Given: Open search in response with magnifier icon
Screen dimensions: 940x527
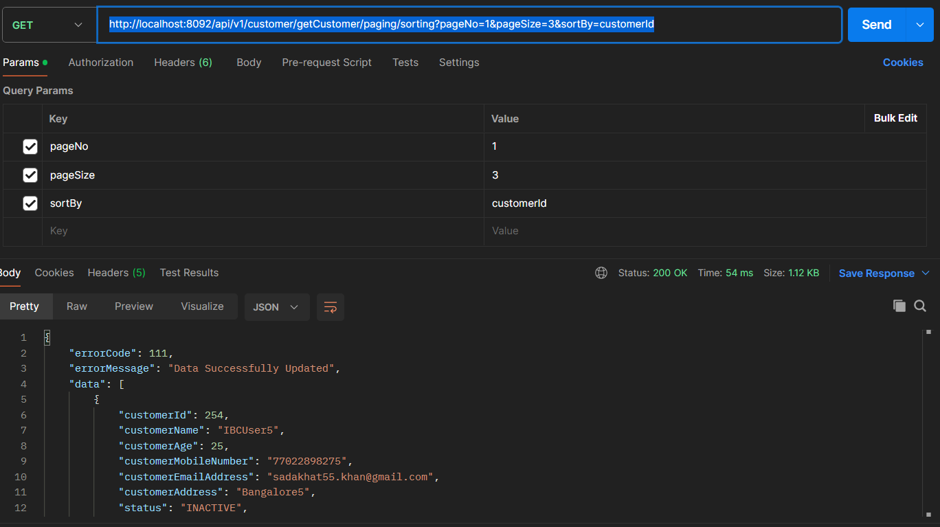Looking at the screenshot, I should click(920, 306).
